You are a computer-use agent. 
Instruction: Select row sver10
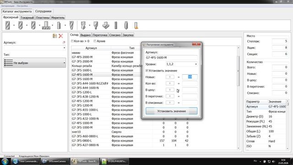click(130, 132)
